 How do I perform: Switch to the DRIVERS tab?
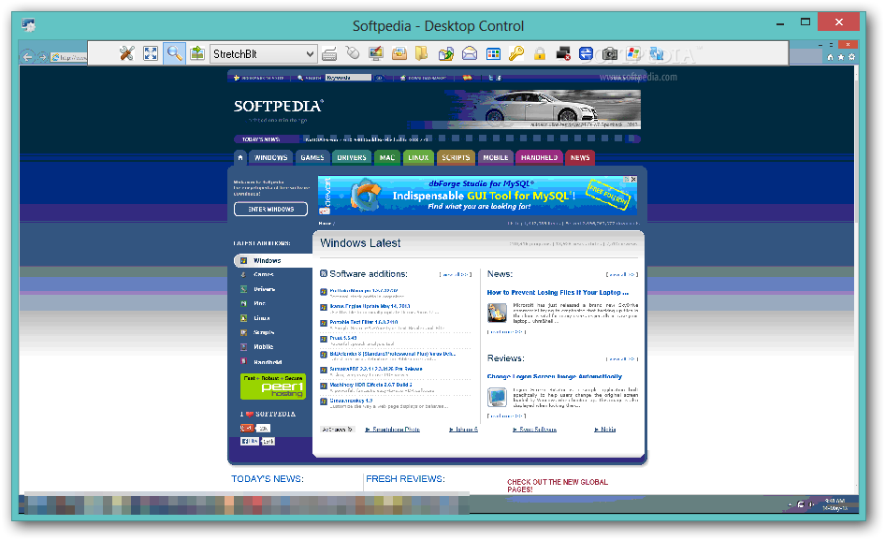click(x=352, y=157)
